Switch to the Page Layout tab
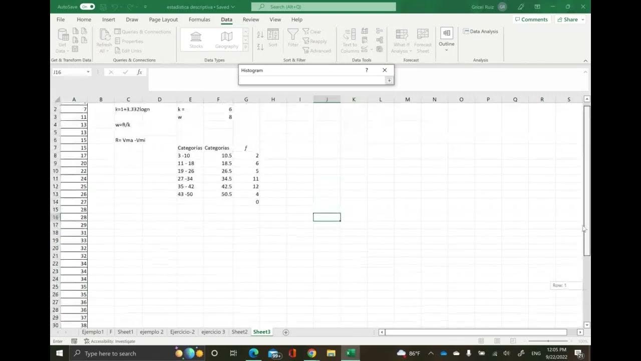The image size is (641, 361). pyautogui.click(x=163, y=20)
